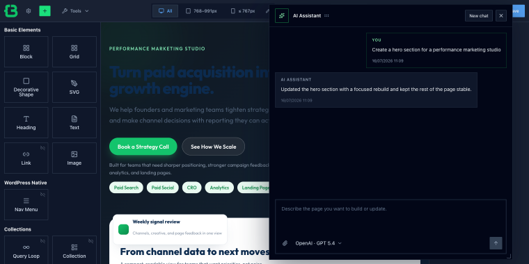Click the Weekly signal review card title
The image size is (529, 264).
pos(156,222)
